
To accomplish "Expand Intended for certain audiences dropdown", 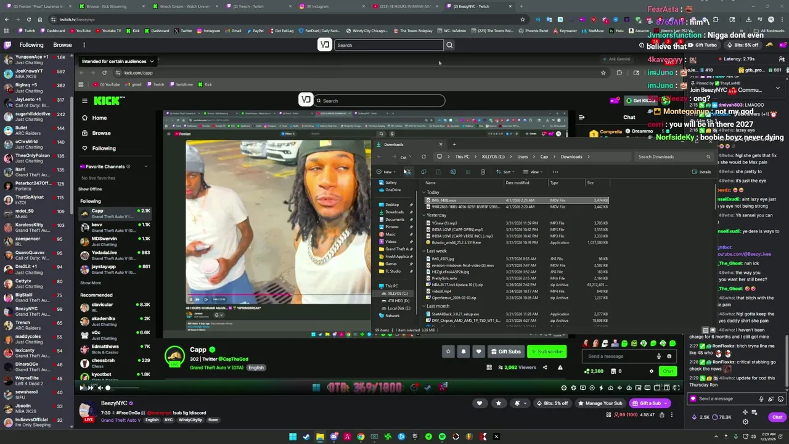I will pyautogui.click(x=118, y=61).
